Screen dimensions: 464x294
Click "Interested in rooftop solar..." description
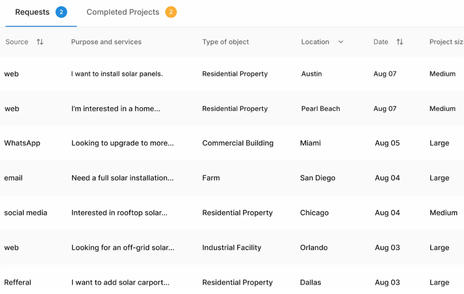[x=119, y=213]
